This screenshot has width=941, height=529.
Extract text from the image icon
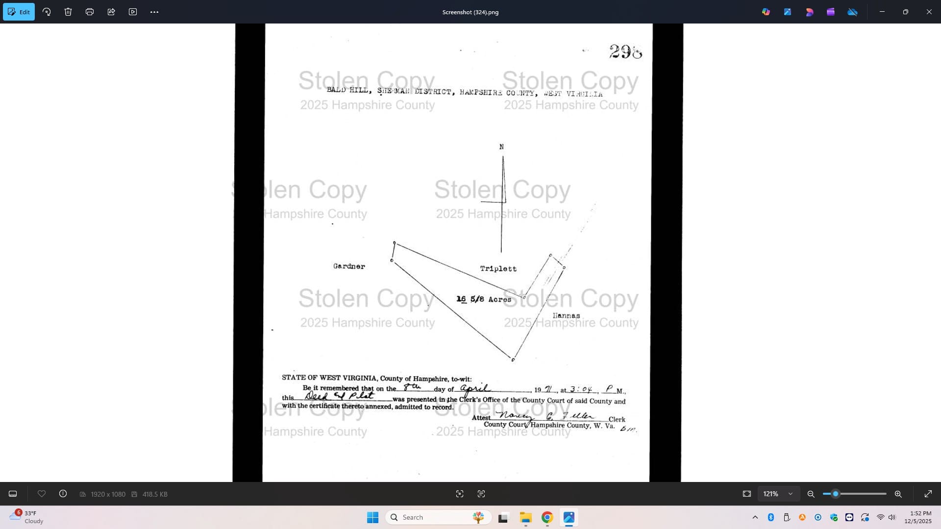[481, 494]
